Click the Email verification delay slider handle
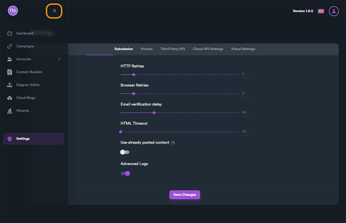This screenshot has width=346, height=223. (x=154, y=113)
